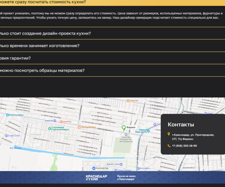Click the Сторожевая Стрельня Машук map icon

[49, 128]
